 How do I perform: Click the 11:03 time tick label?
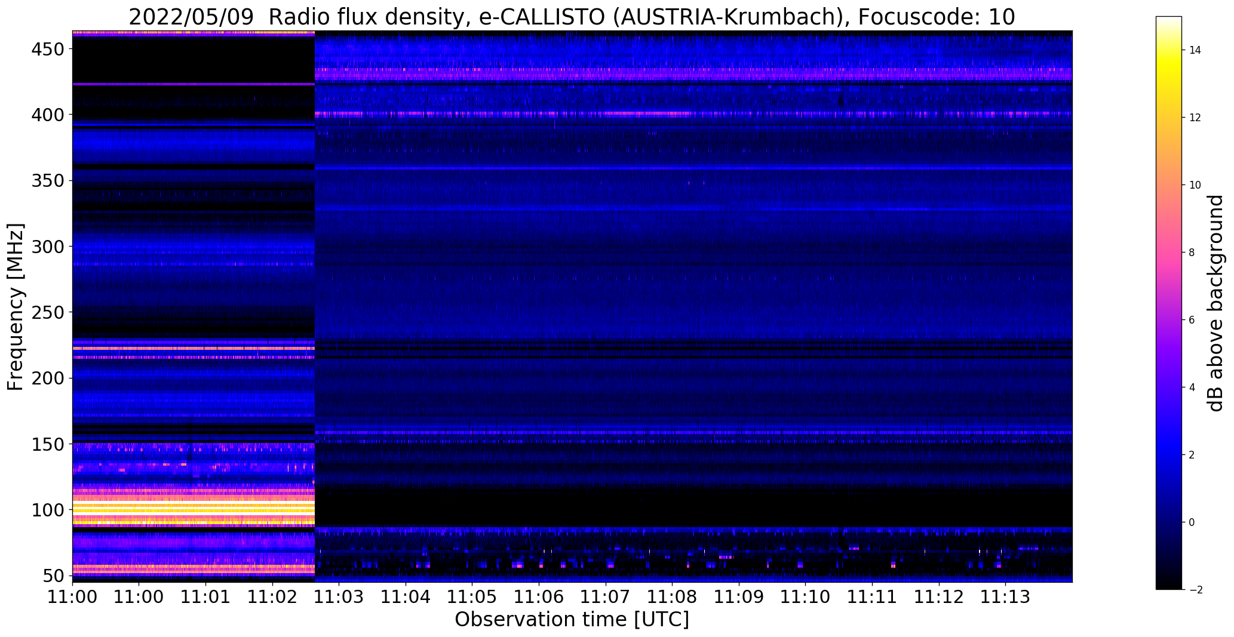tap(339, 596)
